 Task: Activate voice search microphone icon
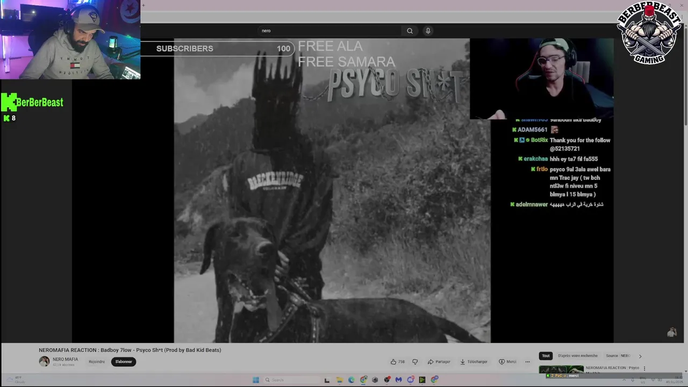pyautogui.click(x=428, y=31)
